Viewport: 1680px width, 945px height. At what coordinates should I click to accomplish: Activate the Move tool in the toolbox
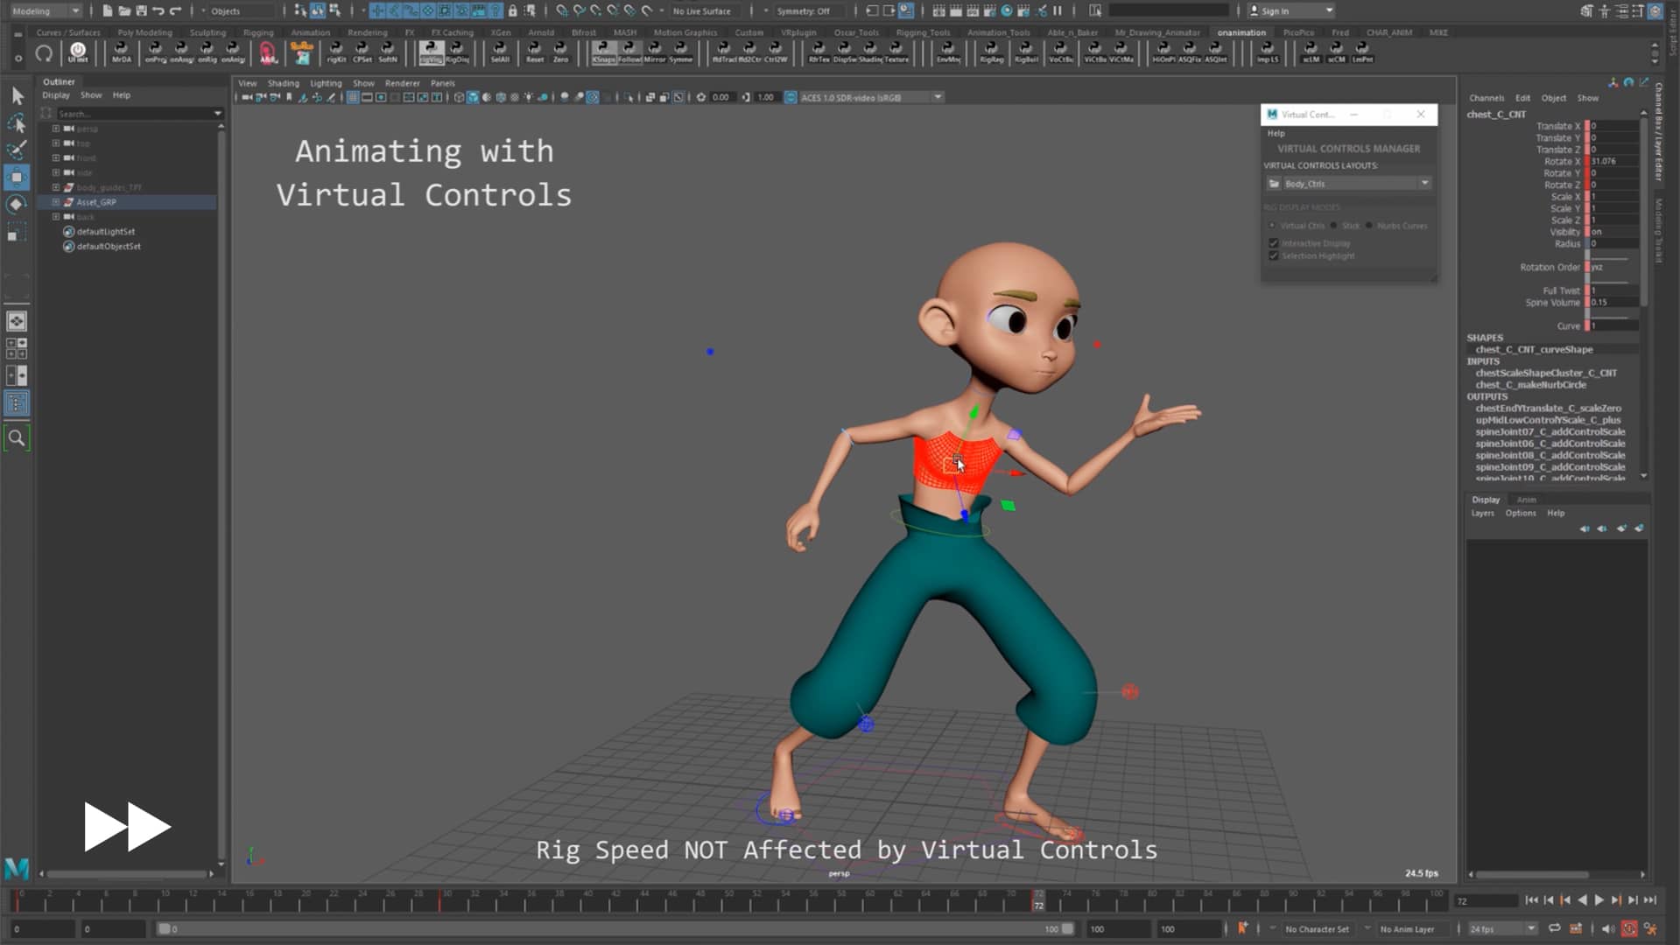(x=16, y=177)
